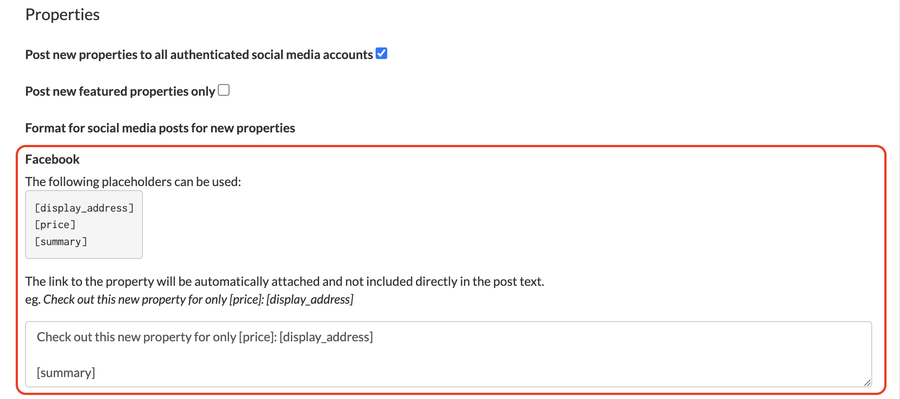Click the 'Post new featured properties only' label
Screen dimensions: 900x399
coord(120,91)
